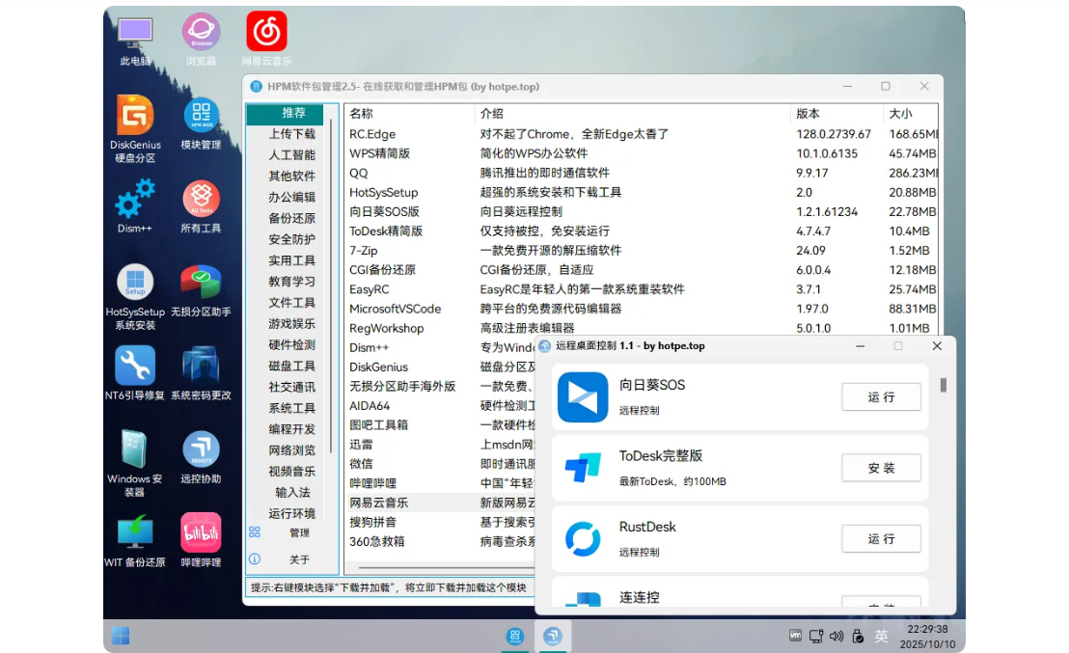The height and width of the screenshot is (653, 1069).
Task: Open the 模块管理 desktop icon
Action: [x=201, y=124]
